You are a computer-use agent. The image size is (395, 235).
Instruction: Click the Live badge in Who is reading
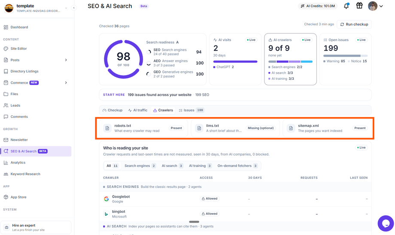click(x=361, y=148)
